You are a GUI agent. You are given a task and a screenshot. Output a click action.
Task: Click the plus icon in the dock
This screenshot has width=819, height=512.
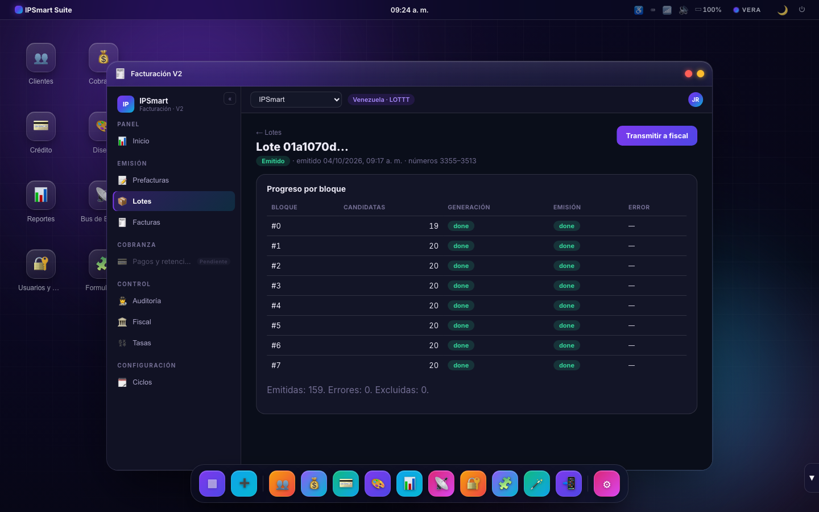click(x=244, y=484)
